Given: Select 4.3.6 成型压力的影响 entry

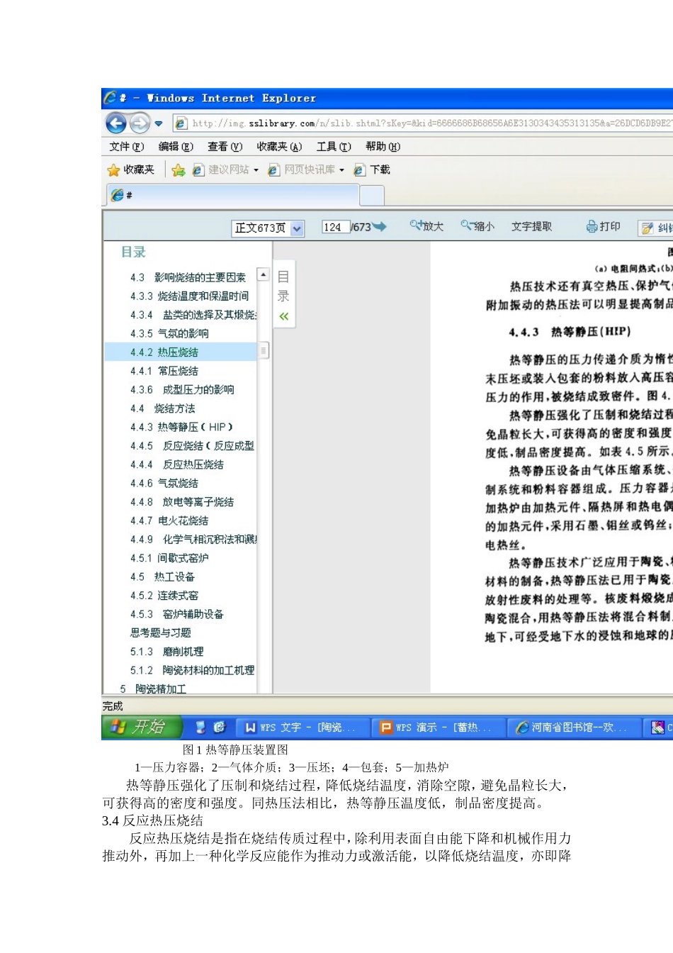Looking at the screenshot, I should tap(182, 389).
